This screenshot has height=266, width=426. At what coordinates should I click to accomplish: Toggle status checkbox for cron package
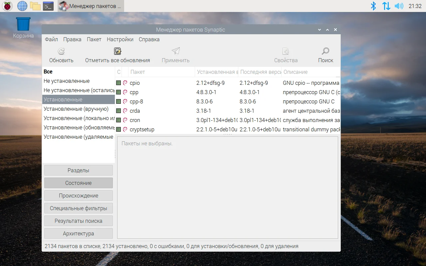pos(118,120)
